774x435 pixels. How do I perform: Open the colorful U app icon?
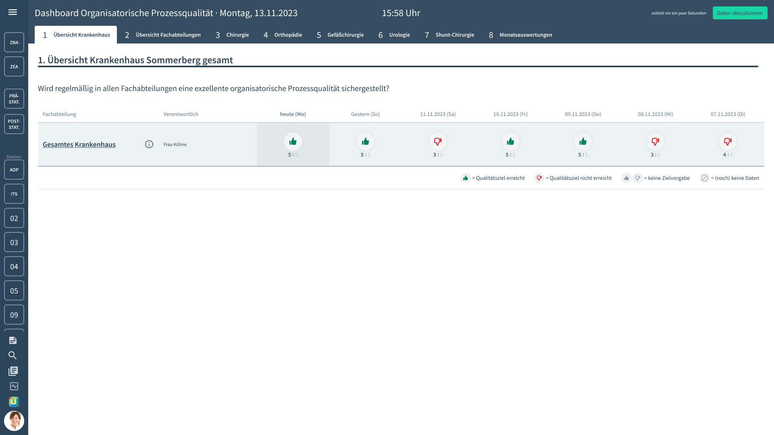pos(14,402)
